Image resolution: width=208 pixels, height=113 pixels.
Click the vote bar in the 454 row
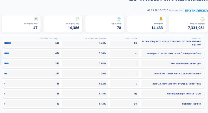(7, 53)
